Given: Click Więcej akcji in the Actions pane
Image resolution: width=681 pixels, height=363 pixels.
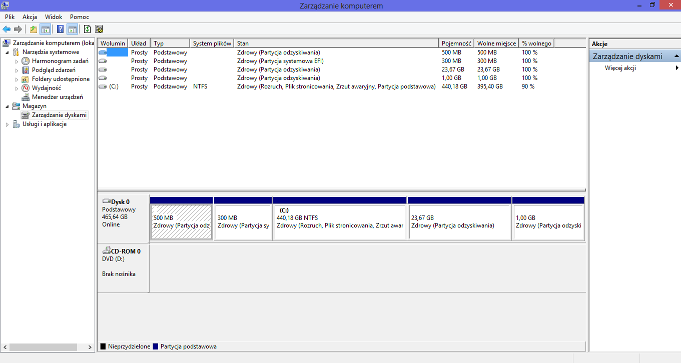Looking at the screenshot, I should coord(620,68).
